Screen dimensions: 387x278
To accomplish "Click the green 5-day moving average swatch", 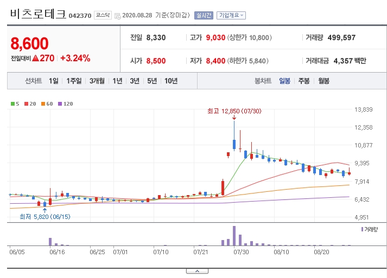I will 12,104.
